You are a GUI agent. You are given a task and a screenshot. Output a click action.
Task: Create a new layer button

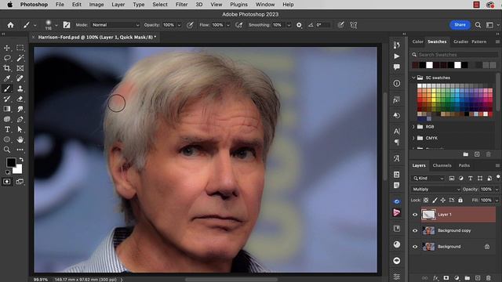(x=478, y=278)
